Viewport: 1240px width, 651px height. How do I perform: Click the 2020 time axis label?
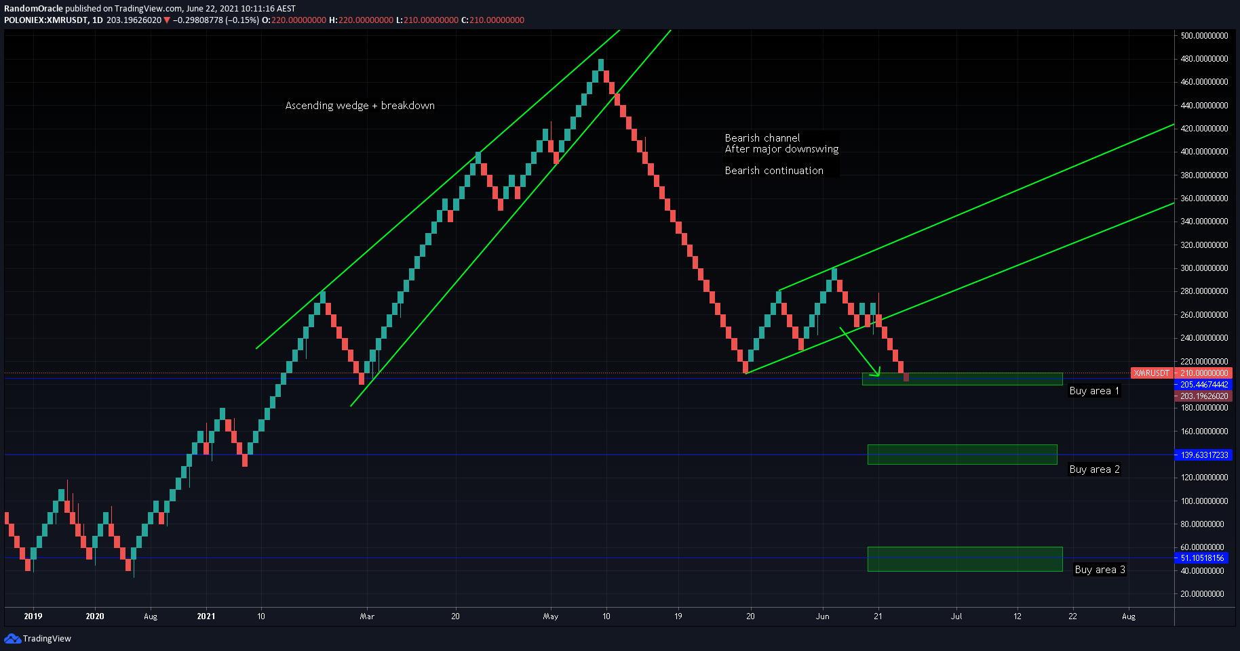point(95,616)
